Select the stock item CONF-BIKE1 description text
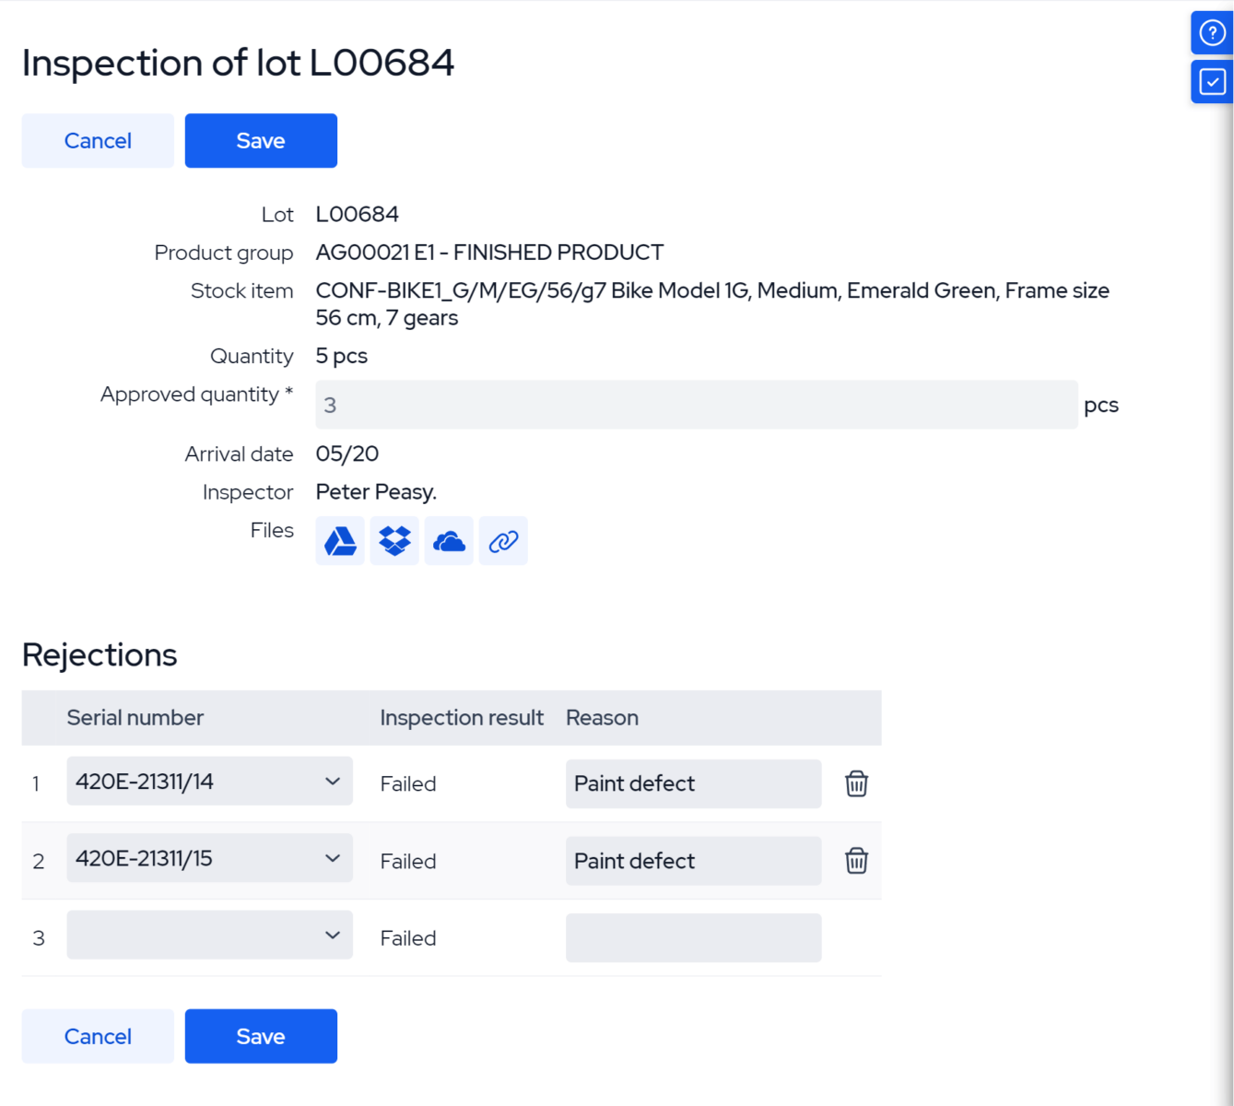Viewport: 1234px width, 1106px height. pyautogui.click(x=712, y=303)
